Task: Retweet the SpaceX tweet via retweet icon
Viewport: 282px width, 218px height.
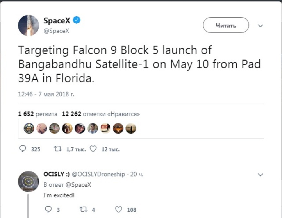Action: tap(58, 149)
